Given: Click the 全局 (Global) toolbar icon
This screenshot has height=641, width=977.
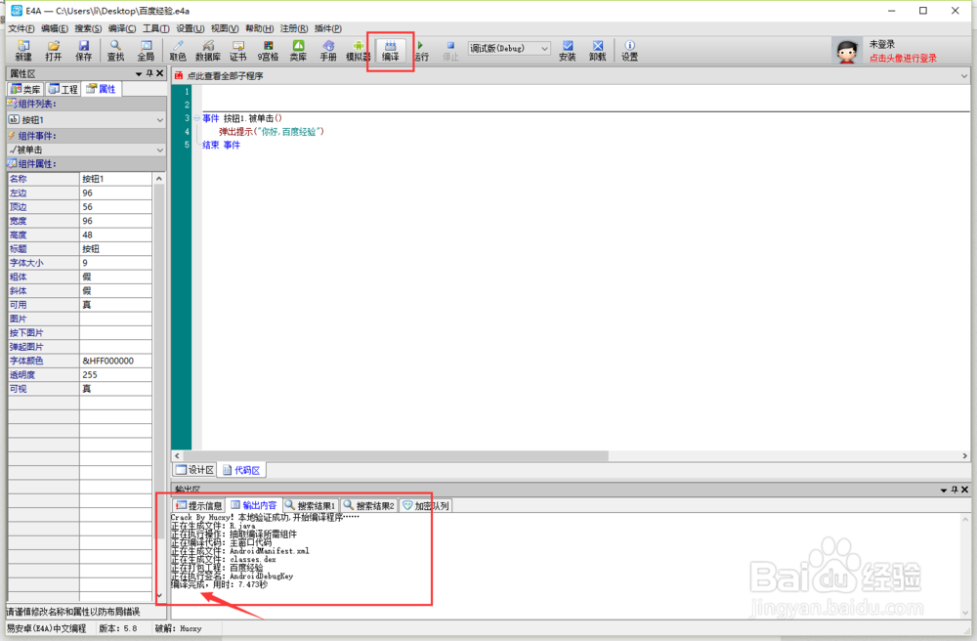Looking at the screenshot, I should point(146,51).
